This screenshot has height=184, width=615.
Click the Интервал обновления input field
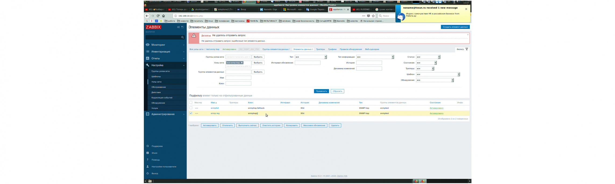click(x=308, y=63)
